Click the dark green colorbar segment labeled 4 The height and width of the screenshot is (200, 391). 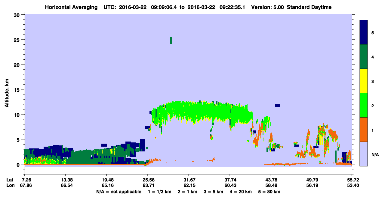[364, 57]
